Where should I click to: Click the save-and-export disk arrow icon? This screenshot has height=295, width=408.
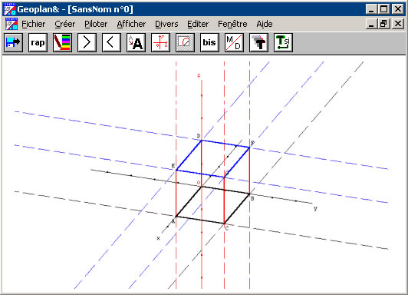pos(13,42)
